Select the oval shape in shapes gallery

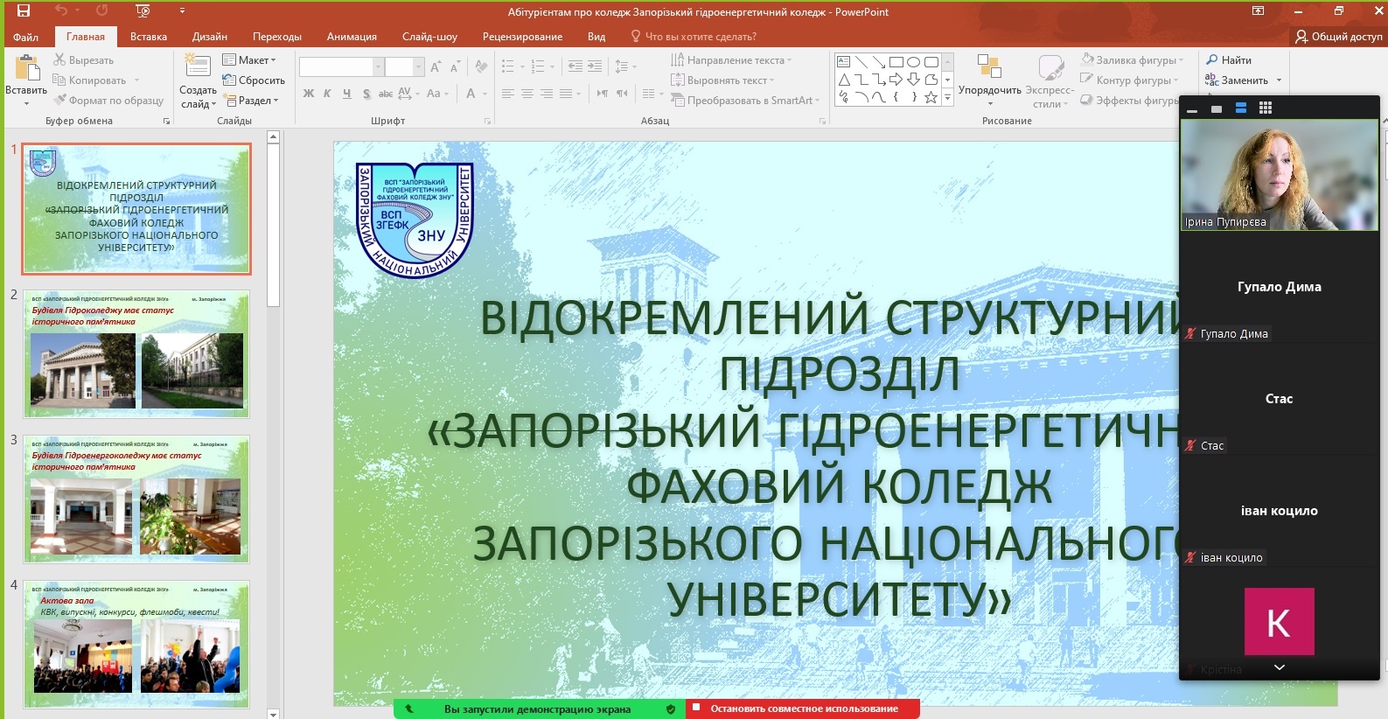tap(913, 62)
